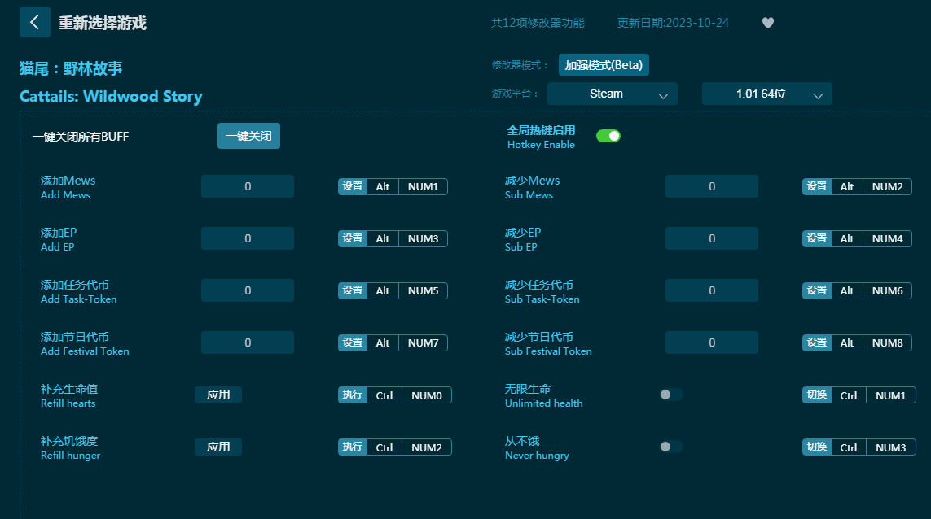Toggle the global Hotkey Enable switch
The height and width of the screenshot is (519, 931).
tap(608, 136)
